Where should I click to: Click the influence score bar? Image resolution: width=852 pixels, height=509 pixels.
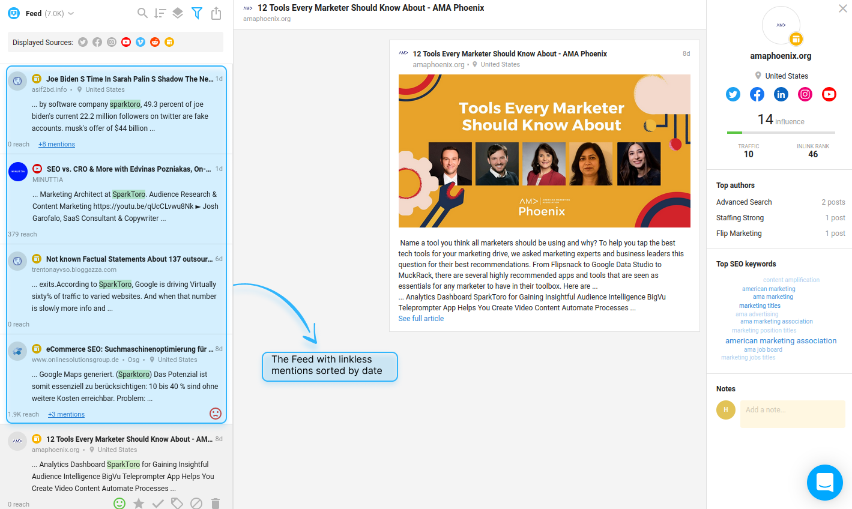tap(781, 132)
